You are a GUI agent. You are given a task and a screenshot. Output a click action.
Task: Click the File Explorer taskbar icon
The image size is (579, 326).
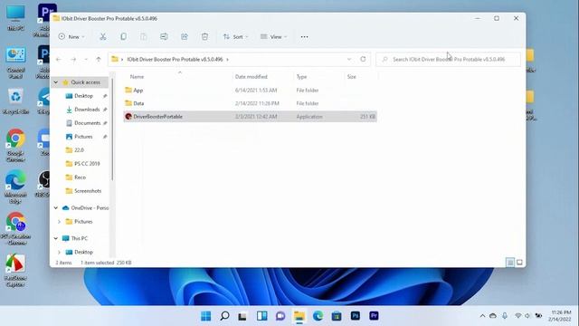coord(299,316)
